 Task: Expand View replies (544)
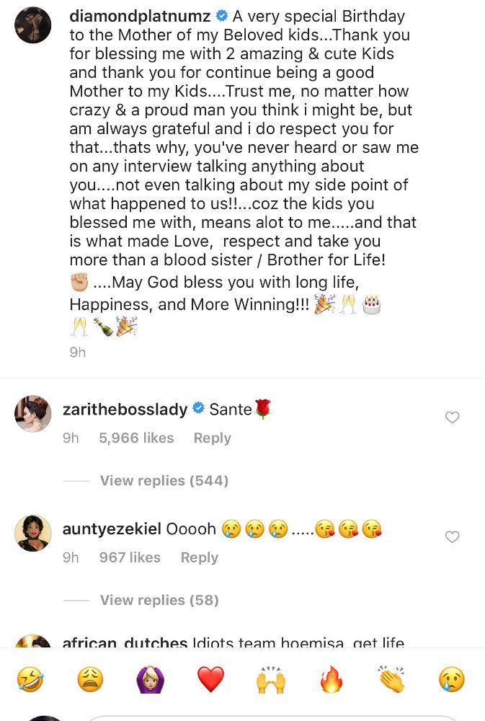pyautogui.click(x=164, y=480)
